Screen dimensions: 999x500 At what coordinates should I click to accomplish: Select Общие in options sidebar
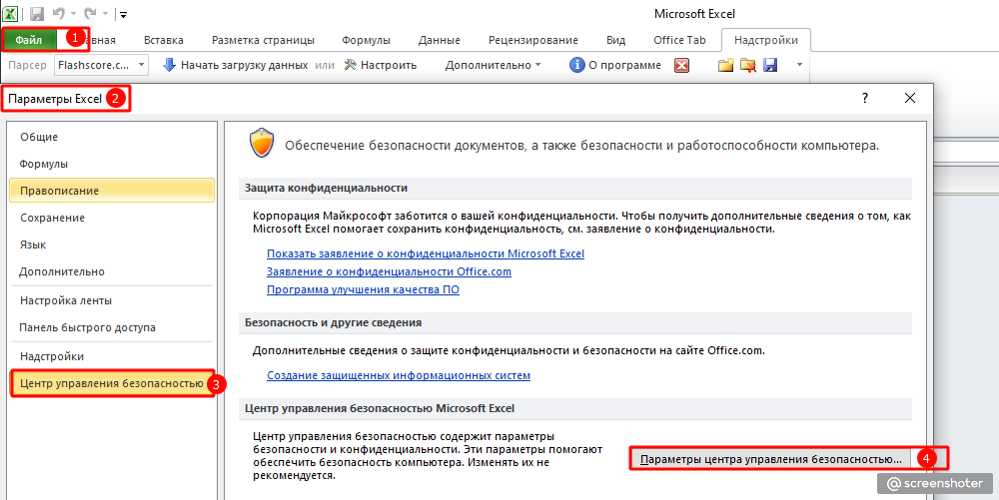pos(112,137)
